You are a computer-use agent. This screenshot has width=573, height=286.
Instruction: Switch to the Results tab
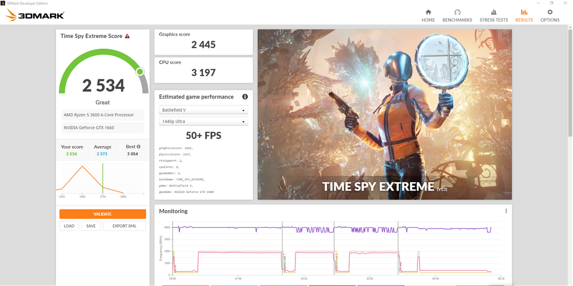tap(524, 16)
